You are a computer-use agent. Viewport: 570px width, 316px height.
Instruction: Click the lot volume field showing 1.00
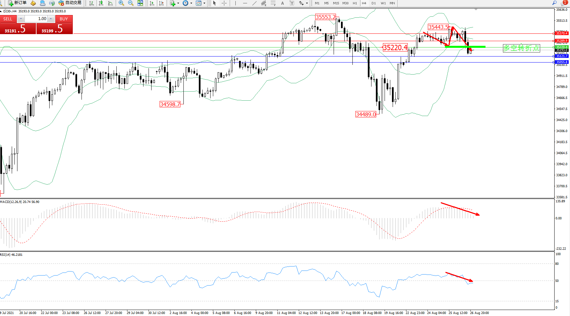36,19
